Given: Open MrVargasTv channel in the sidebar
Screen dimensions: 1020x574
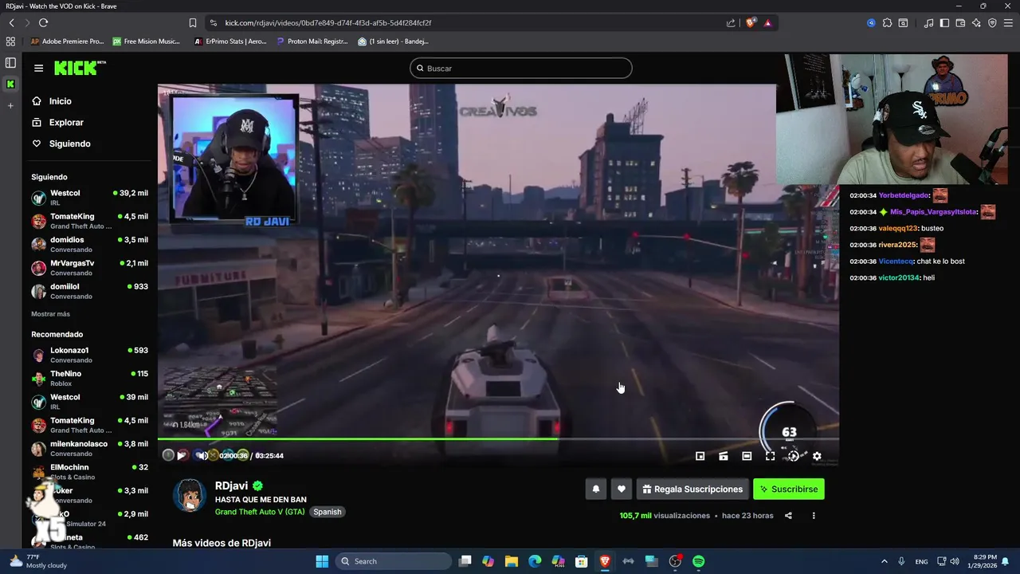Looking at the screenshot, I should click(x=89, y=268).
